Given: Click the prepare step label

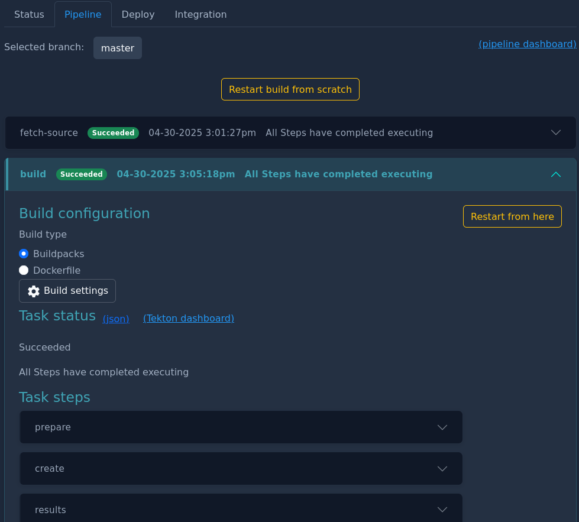Looking at the screenshot, I should [x=53, y=427].
